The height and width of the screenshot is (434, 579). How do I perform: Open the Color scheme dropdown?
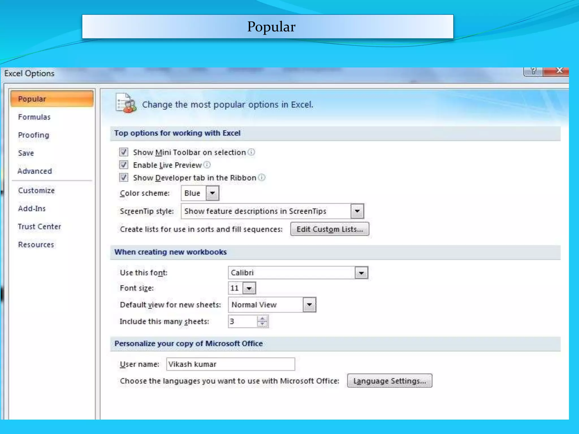(x=213, y=193)
